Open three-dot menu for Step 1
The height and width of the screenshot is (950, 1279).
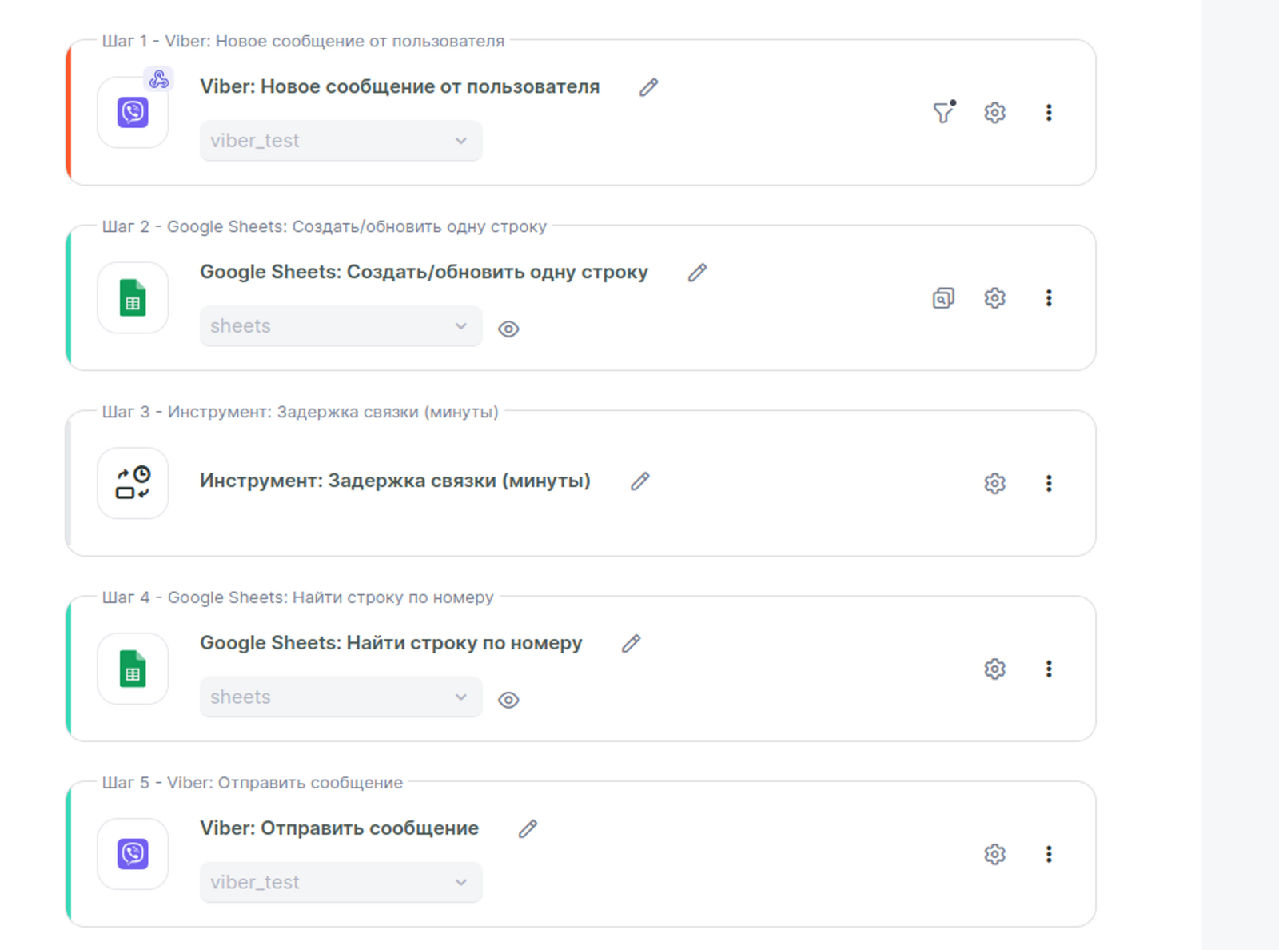click(x=1049, y=113)
